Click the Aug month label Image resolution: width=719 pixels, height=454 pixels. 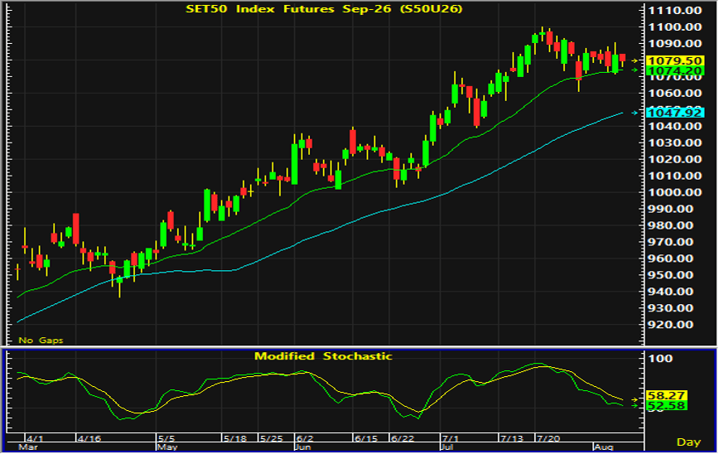click(604, 447)
